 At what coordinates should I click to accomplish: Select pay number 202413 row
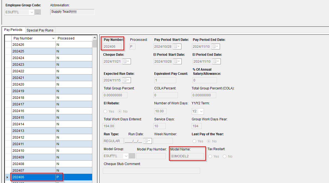(52, 131)
